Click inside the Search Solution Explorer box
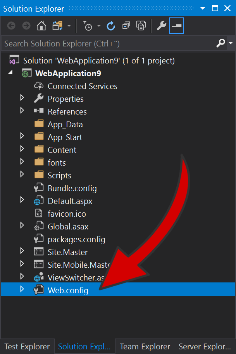The image size is (236, 354). coord(97,43)
